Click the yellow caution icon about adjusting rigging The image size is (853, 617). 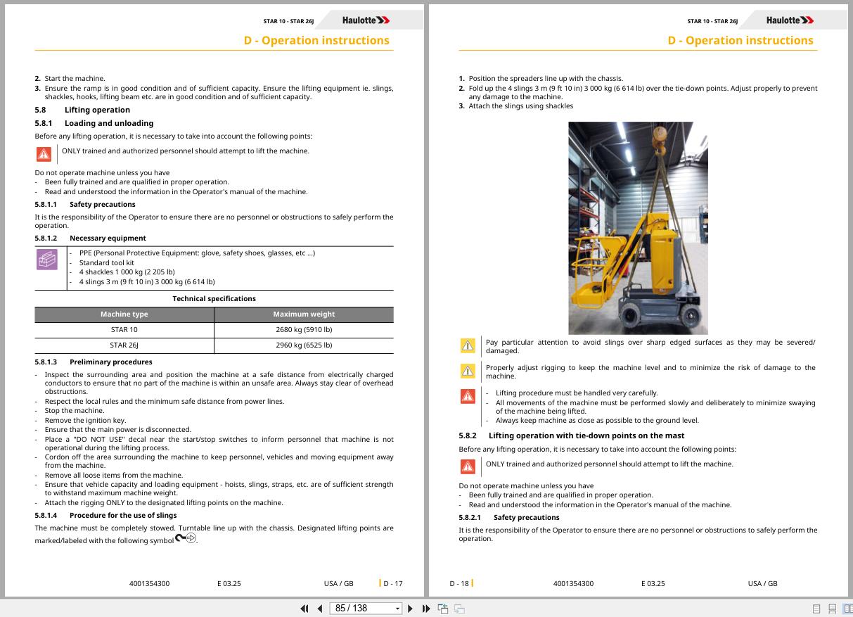click(x=468, y=371)
